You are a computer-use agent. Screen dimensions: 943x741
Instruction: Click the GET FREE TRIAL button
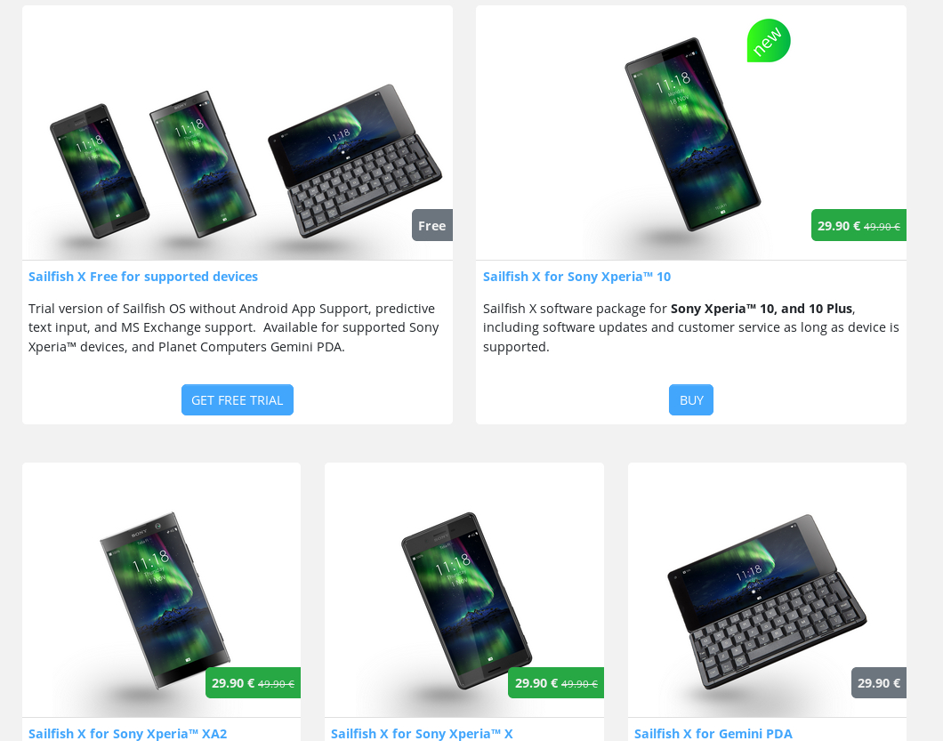pyautogui.click(x=238, y=400)
